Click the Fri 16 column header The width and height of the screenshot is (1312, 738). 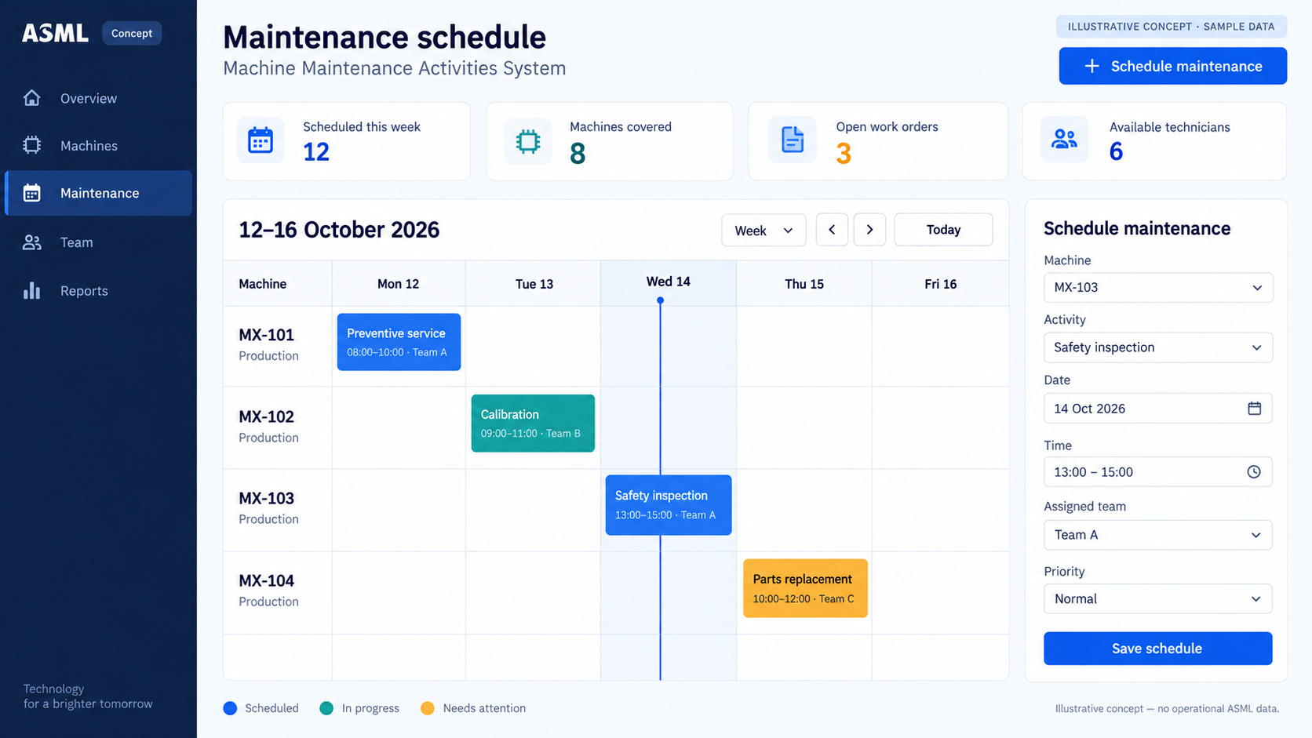940,284
